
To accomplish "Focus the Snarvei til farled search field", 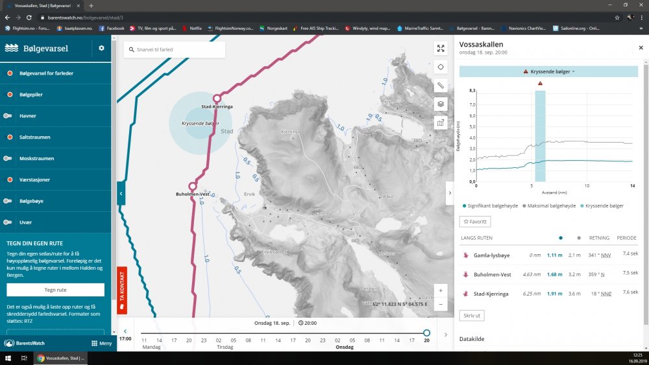I will point(174,50).
